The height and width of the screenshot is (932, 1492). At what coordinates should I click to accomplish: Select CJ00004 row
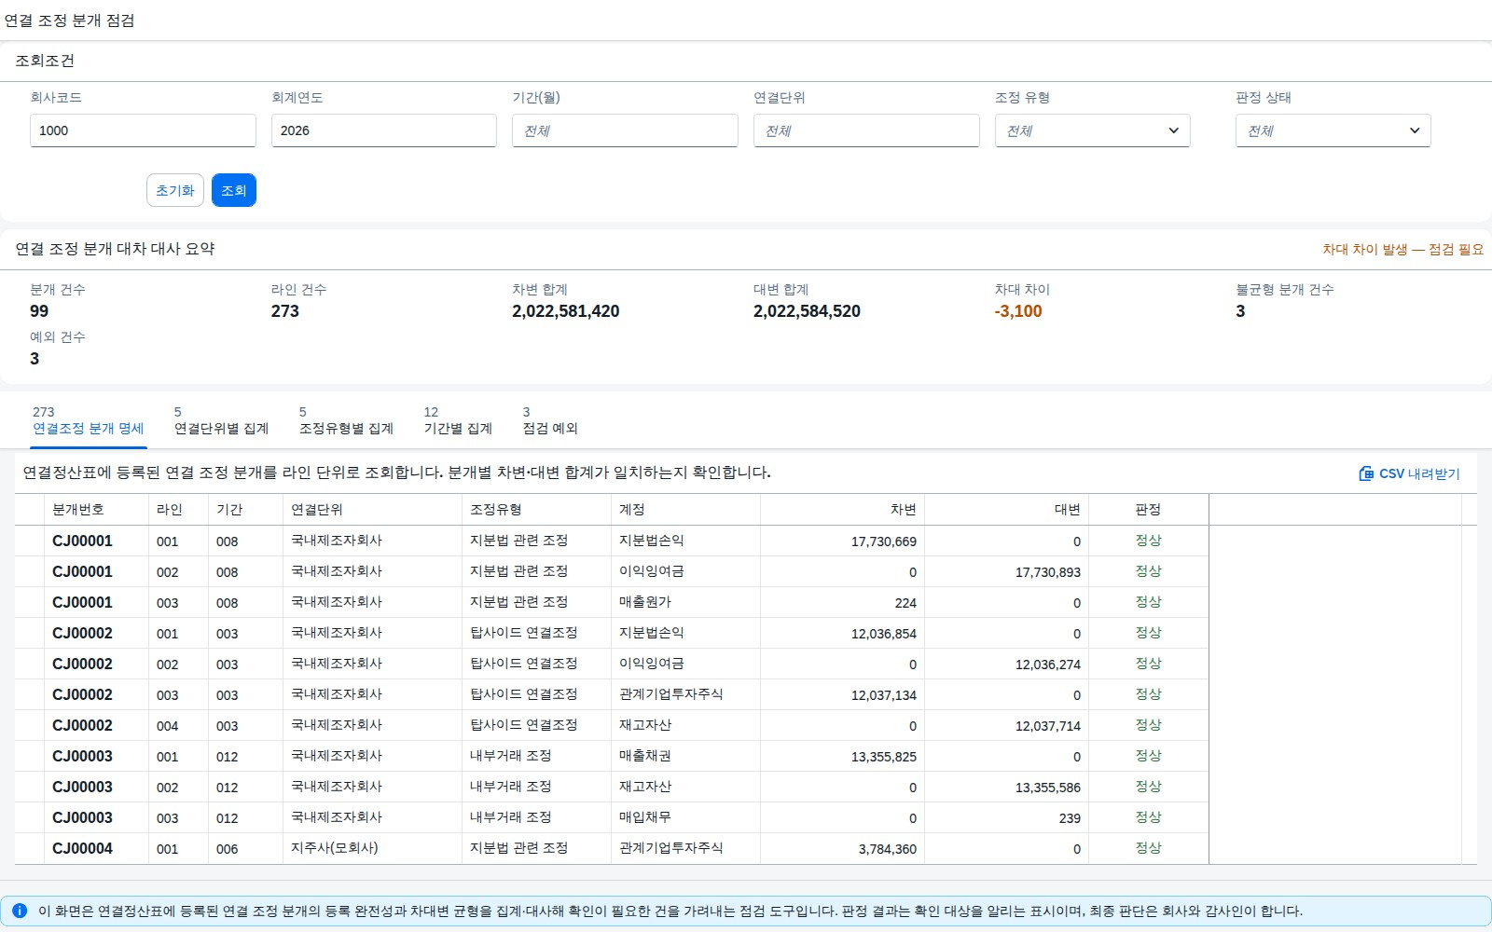click(612, 848)
